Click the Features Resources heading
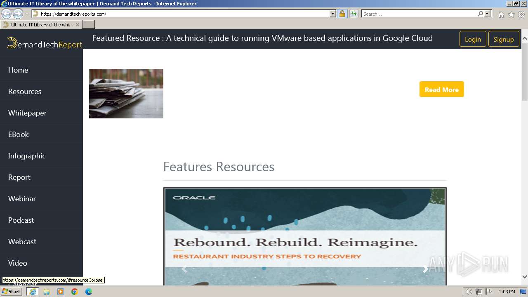Screen dimensions: 528x297 (219, 167)
